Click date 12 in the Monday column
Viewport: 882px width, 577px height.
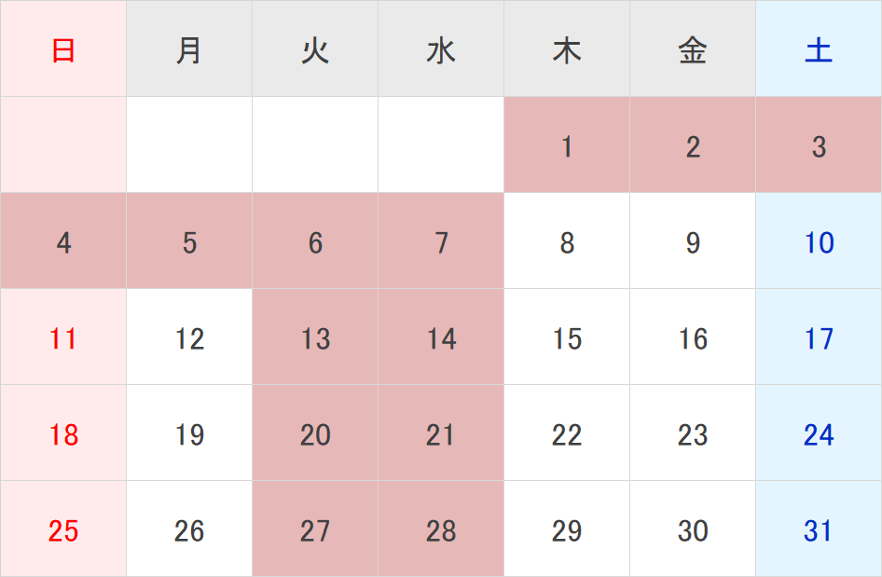coord(189,338)
